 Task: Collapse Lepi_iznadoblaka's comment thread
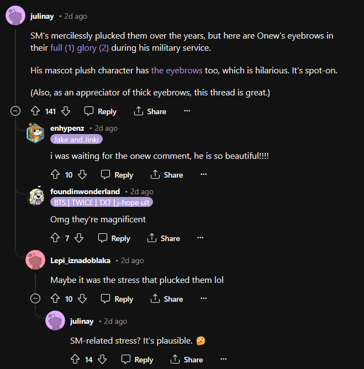tap(35, 299)
